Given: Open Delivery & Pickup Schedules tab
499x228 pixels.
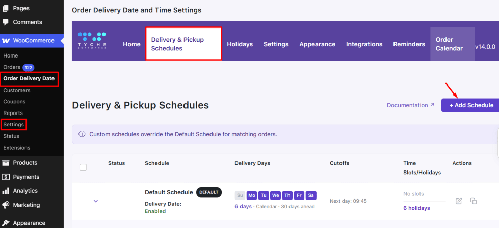Looking at the screenshot, I should click(183, 44).
